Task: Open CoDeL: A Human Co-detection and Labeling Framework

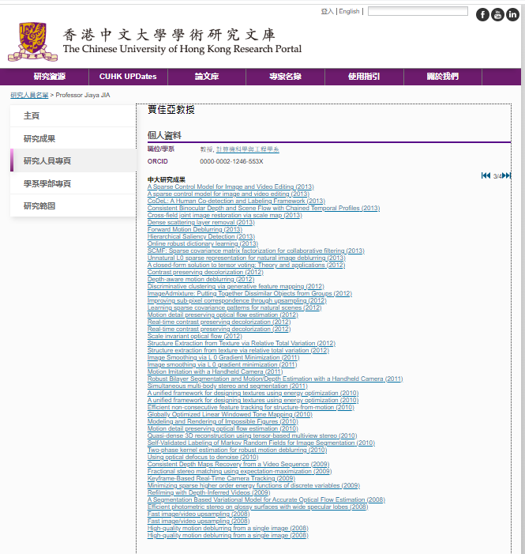Action: 236,201
